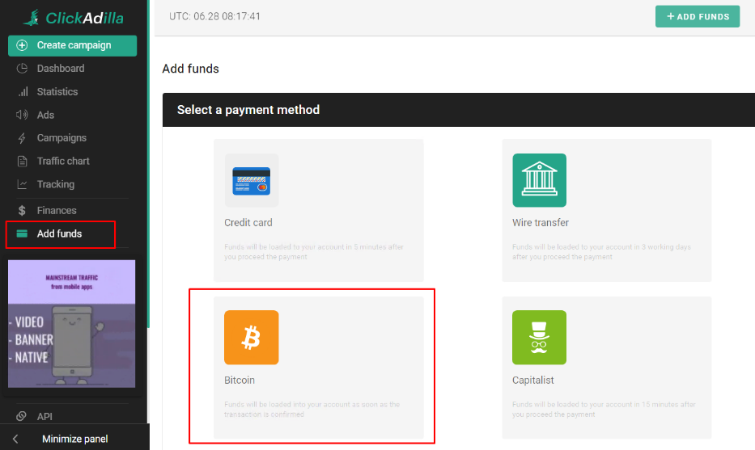
Task: Click the Create campaign plus icon
Action: click(22, 45)
